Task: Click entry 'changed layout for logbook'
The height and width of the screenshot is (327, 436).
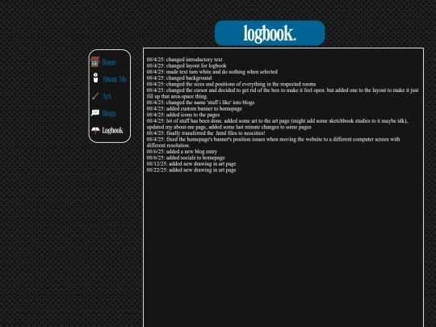Action: click(187, 65)
